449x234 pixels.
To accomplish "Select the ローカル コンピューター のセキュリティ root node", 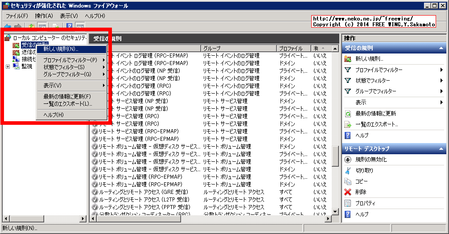I will (x=49, y=38).
